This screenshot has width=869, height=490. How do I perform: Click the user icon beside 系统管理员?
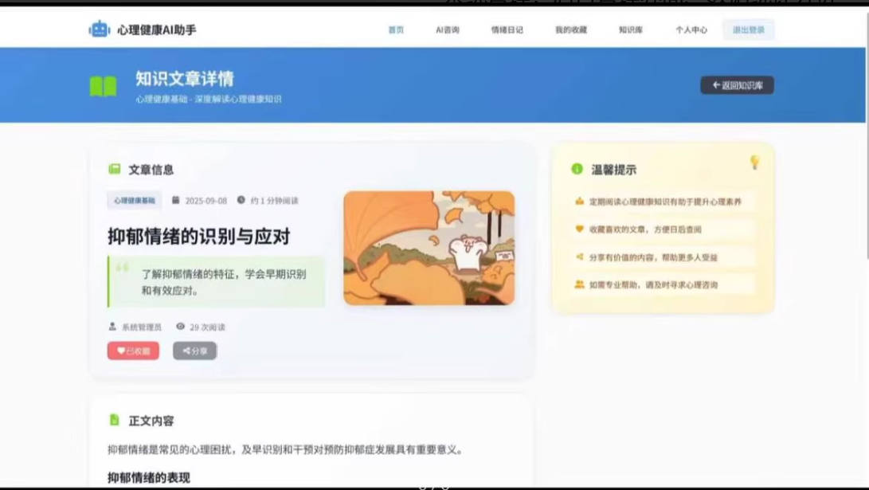click(x=112, y=327)
